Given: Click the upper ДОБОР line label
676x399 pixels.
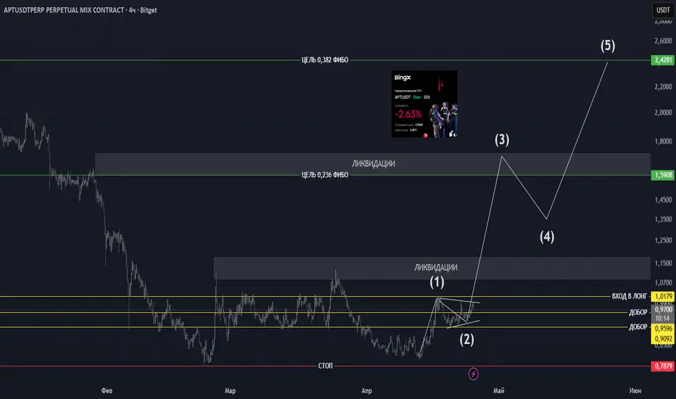Looking at the screenshot, I should point(638,312).
